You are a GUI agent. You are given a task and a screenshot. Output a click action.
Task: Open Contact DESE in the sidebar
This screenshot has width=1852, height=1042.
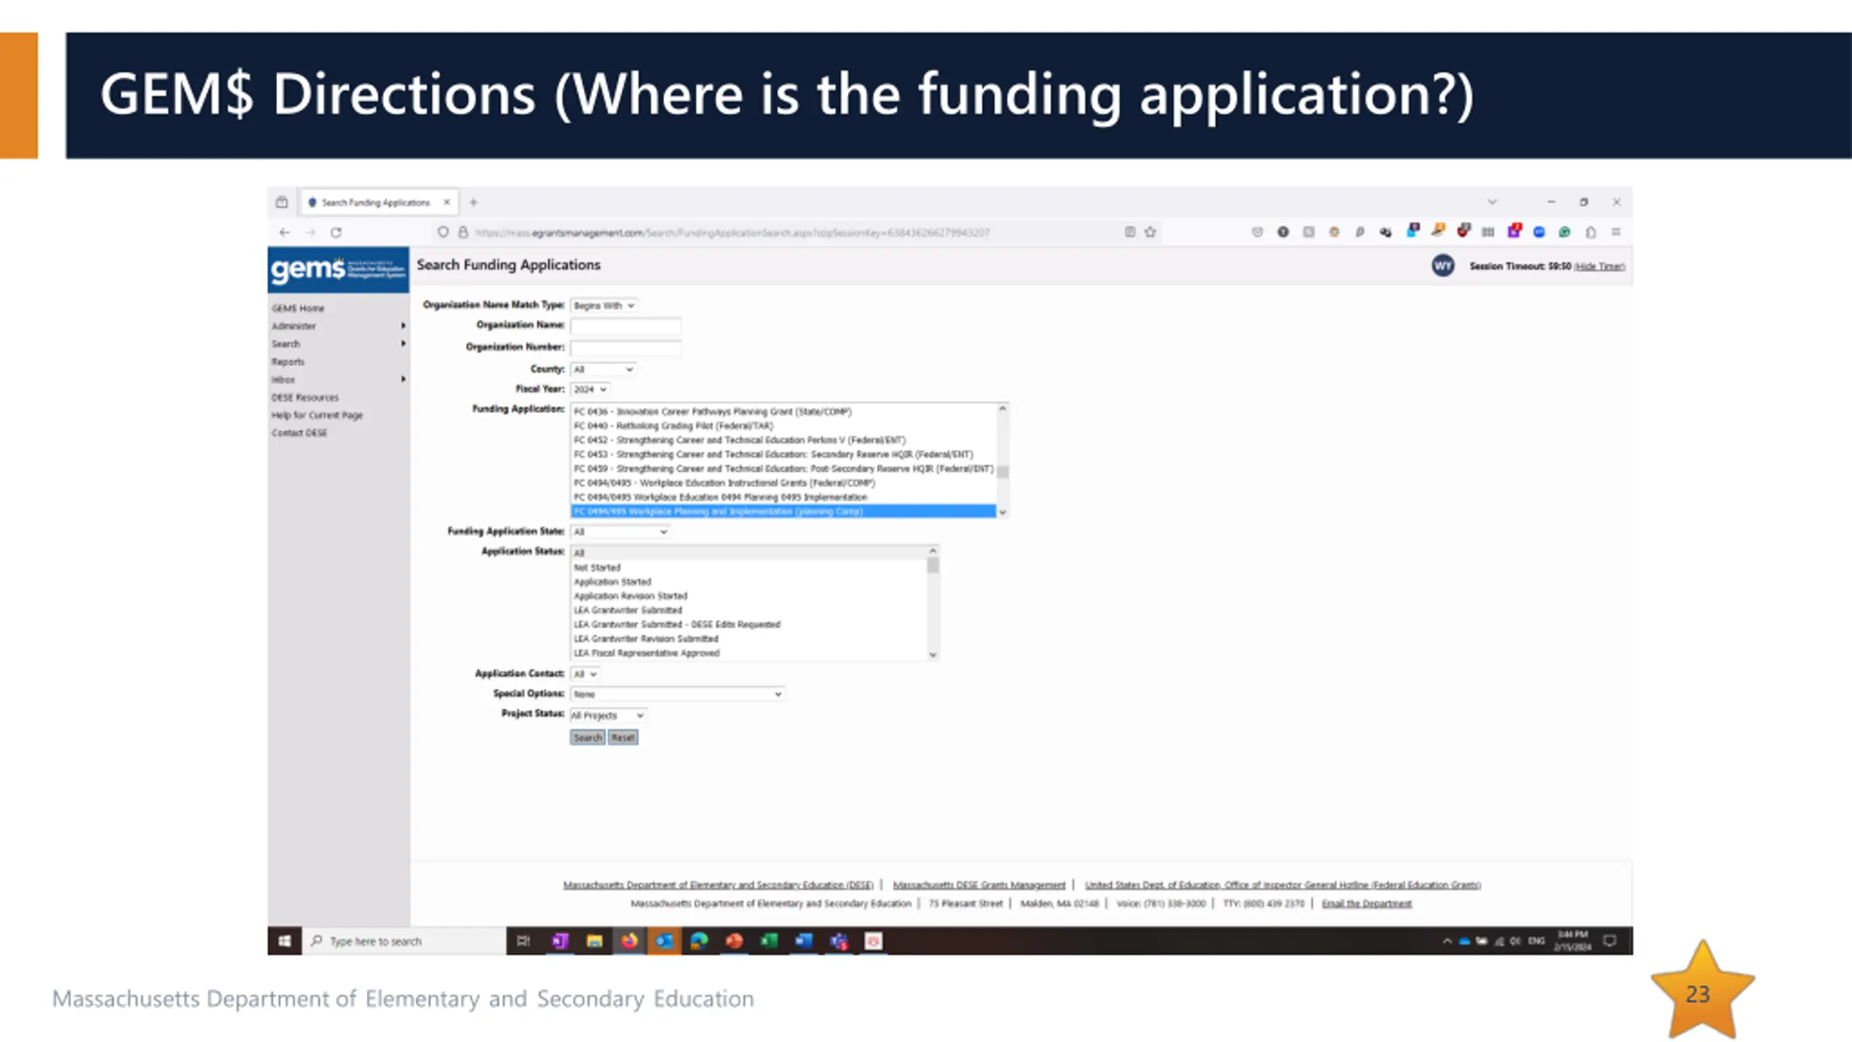[300, 433]
